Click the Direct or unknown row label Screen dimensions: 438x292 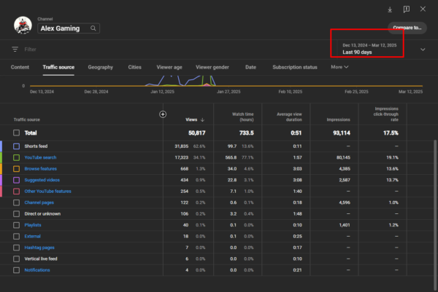point(42,213)
